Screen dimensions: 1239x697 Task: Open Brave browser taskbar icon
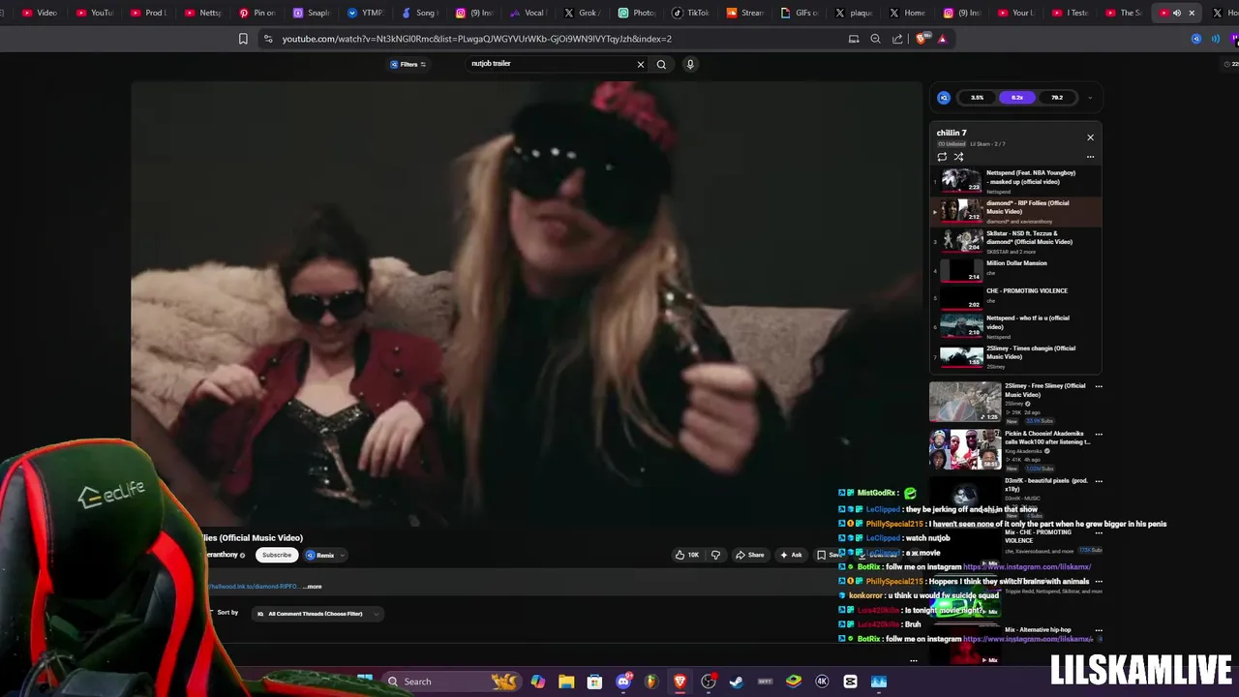680,682
